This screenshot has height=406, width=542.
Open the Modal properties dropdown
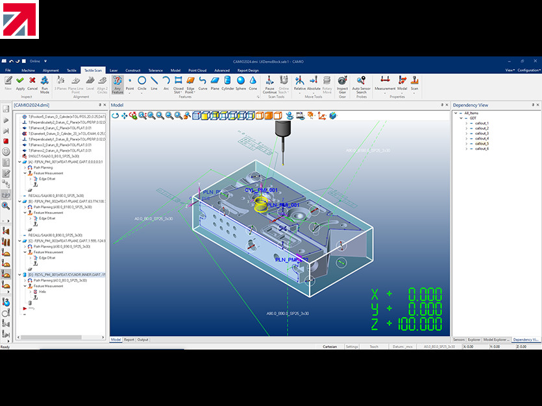pyautogui.click(x=402, y=93)
